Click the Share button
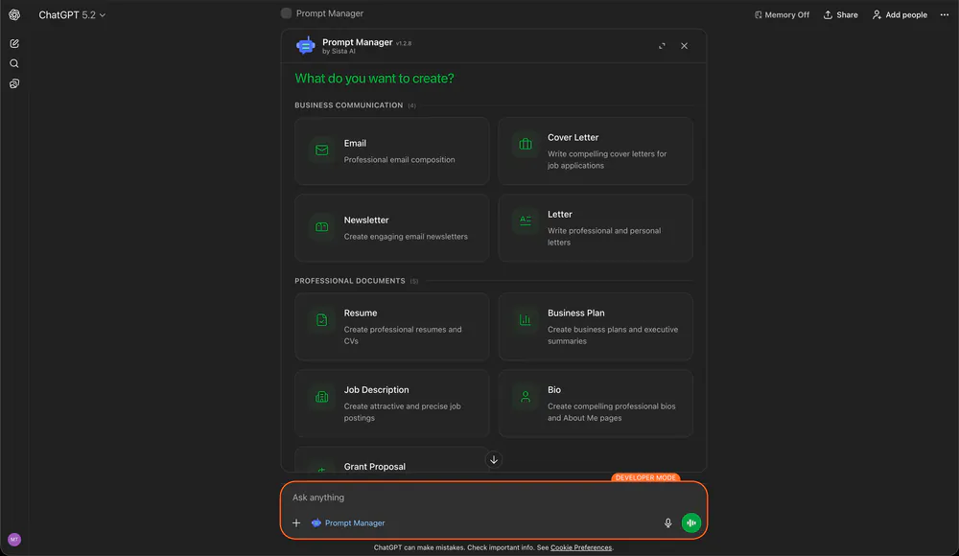This screenshot has height=556, width=959. click(x=841, y=14)
